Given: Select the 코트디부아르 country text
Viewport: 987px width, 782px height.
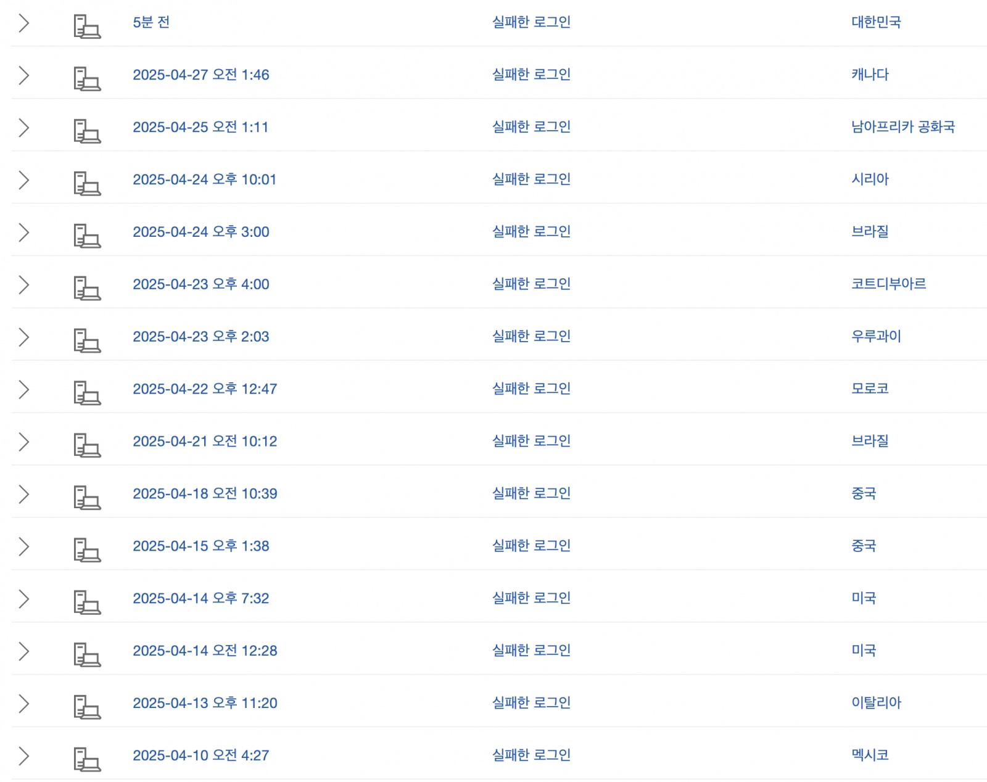Looking at the screenshot, I should (888, 284).
